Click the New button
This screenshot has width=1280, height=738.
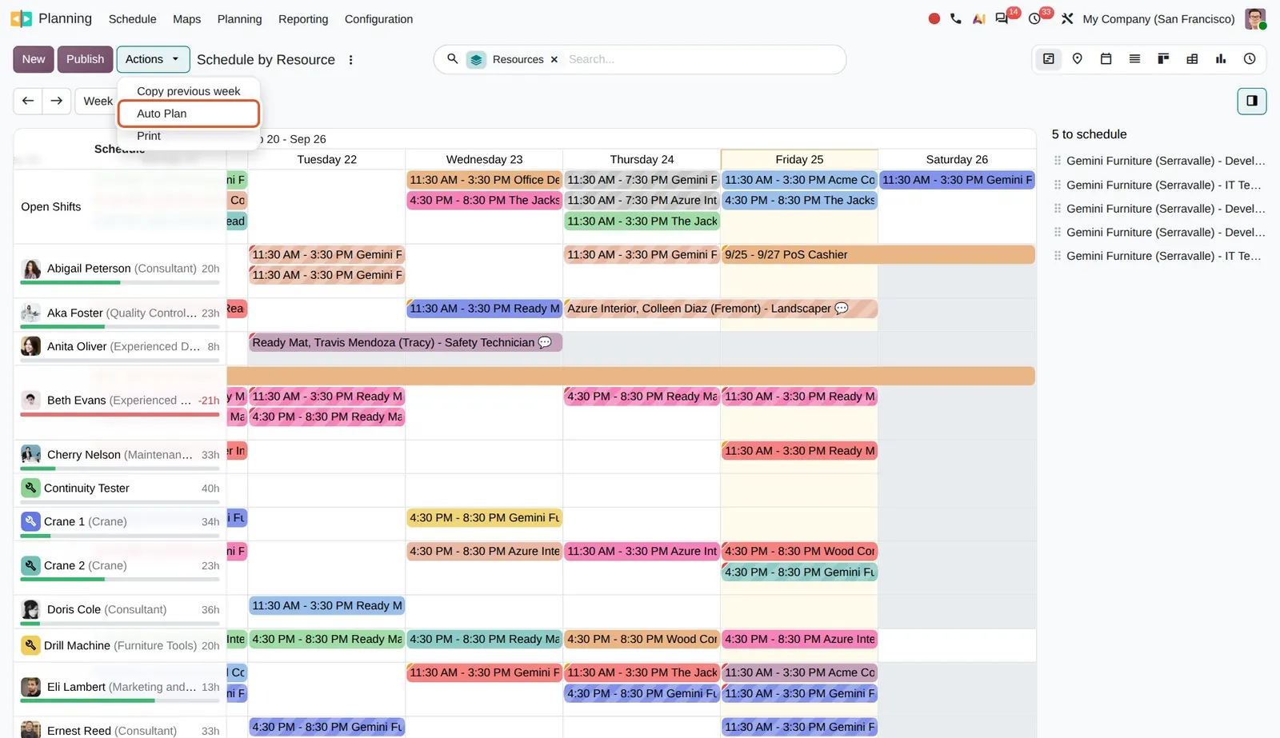(34, 59)
